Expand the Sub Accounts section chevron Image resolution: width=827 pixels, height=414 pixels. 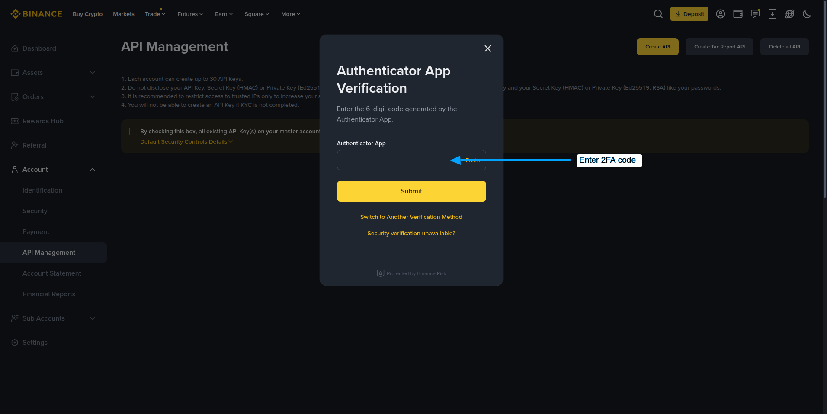93,318
